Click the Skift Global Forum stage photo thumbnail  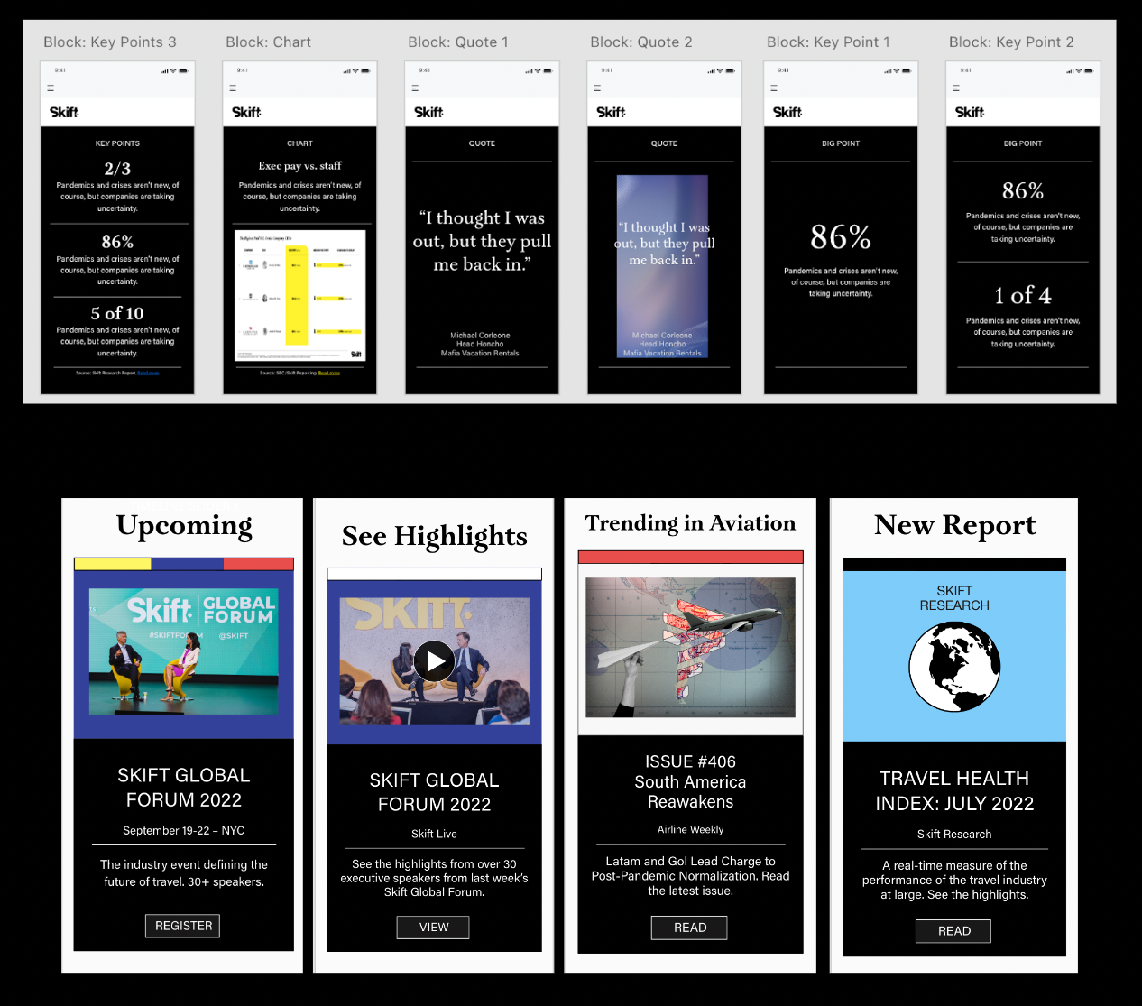(x=183, y=651)
